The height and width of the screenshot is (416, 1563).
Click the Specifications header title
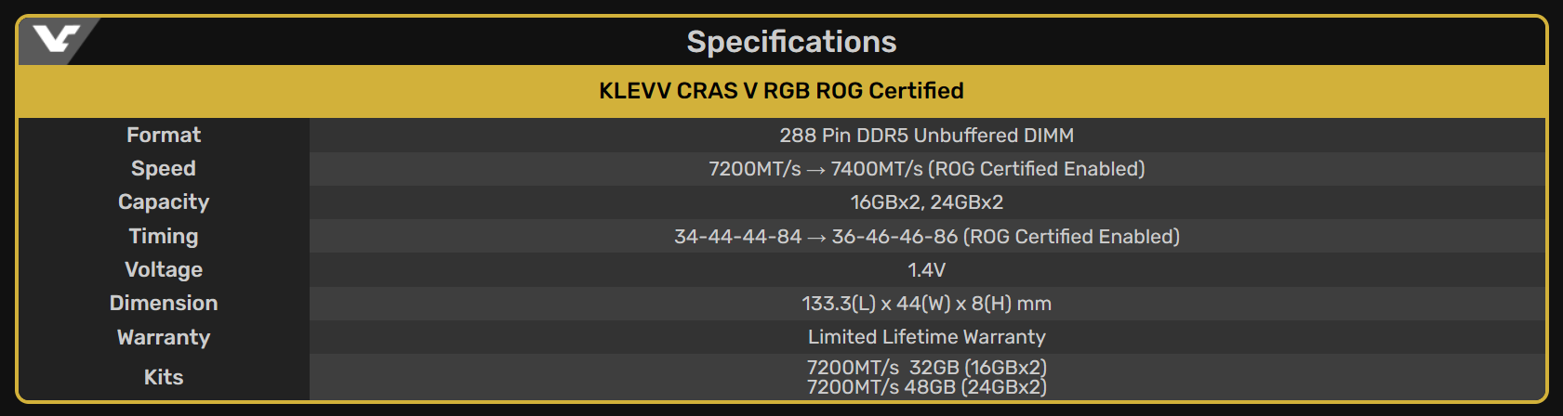[791, 42]
